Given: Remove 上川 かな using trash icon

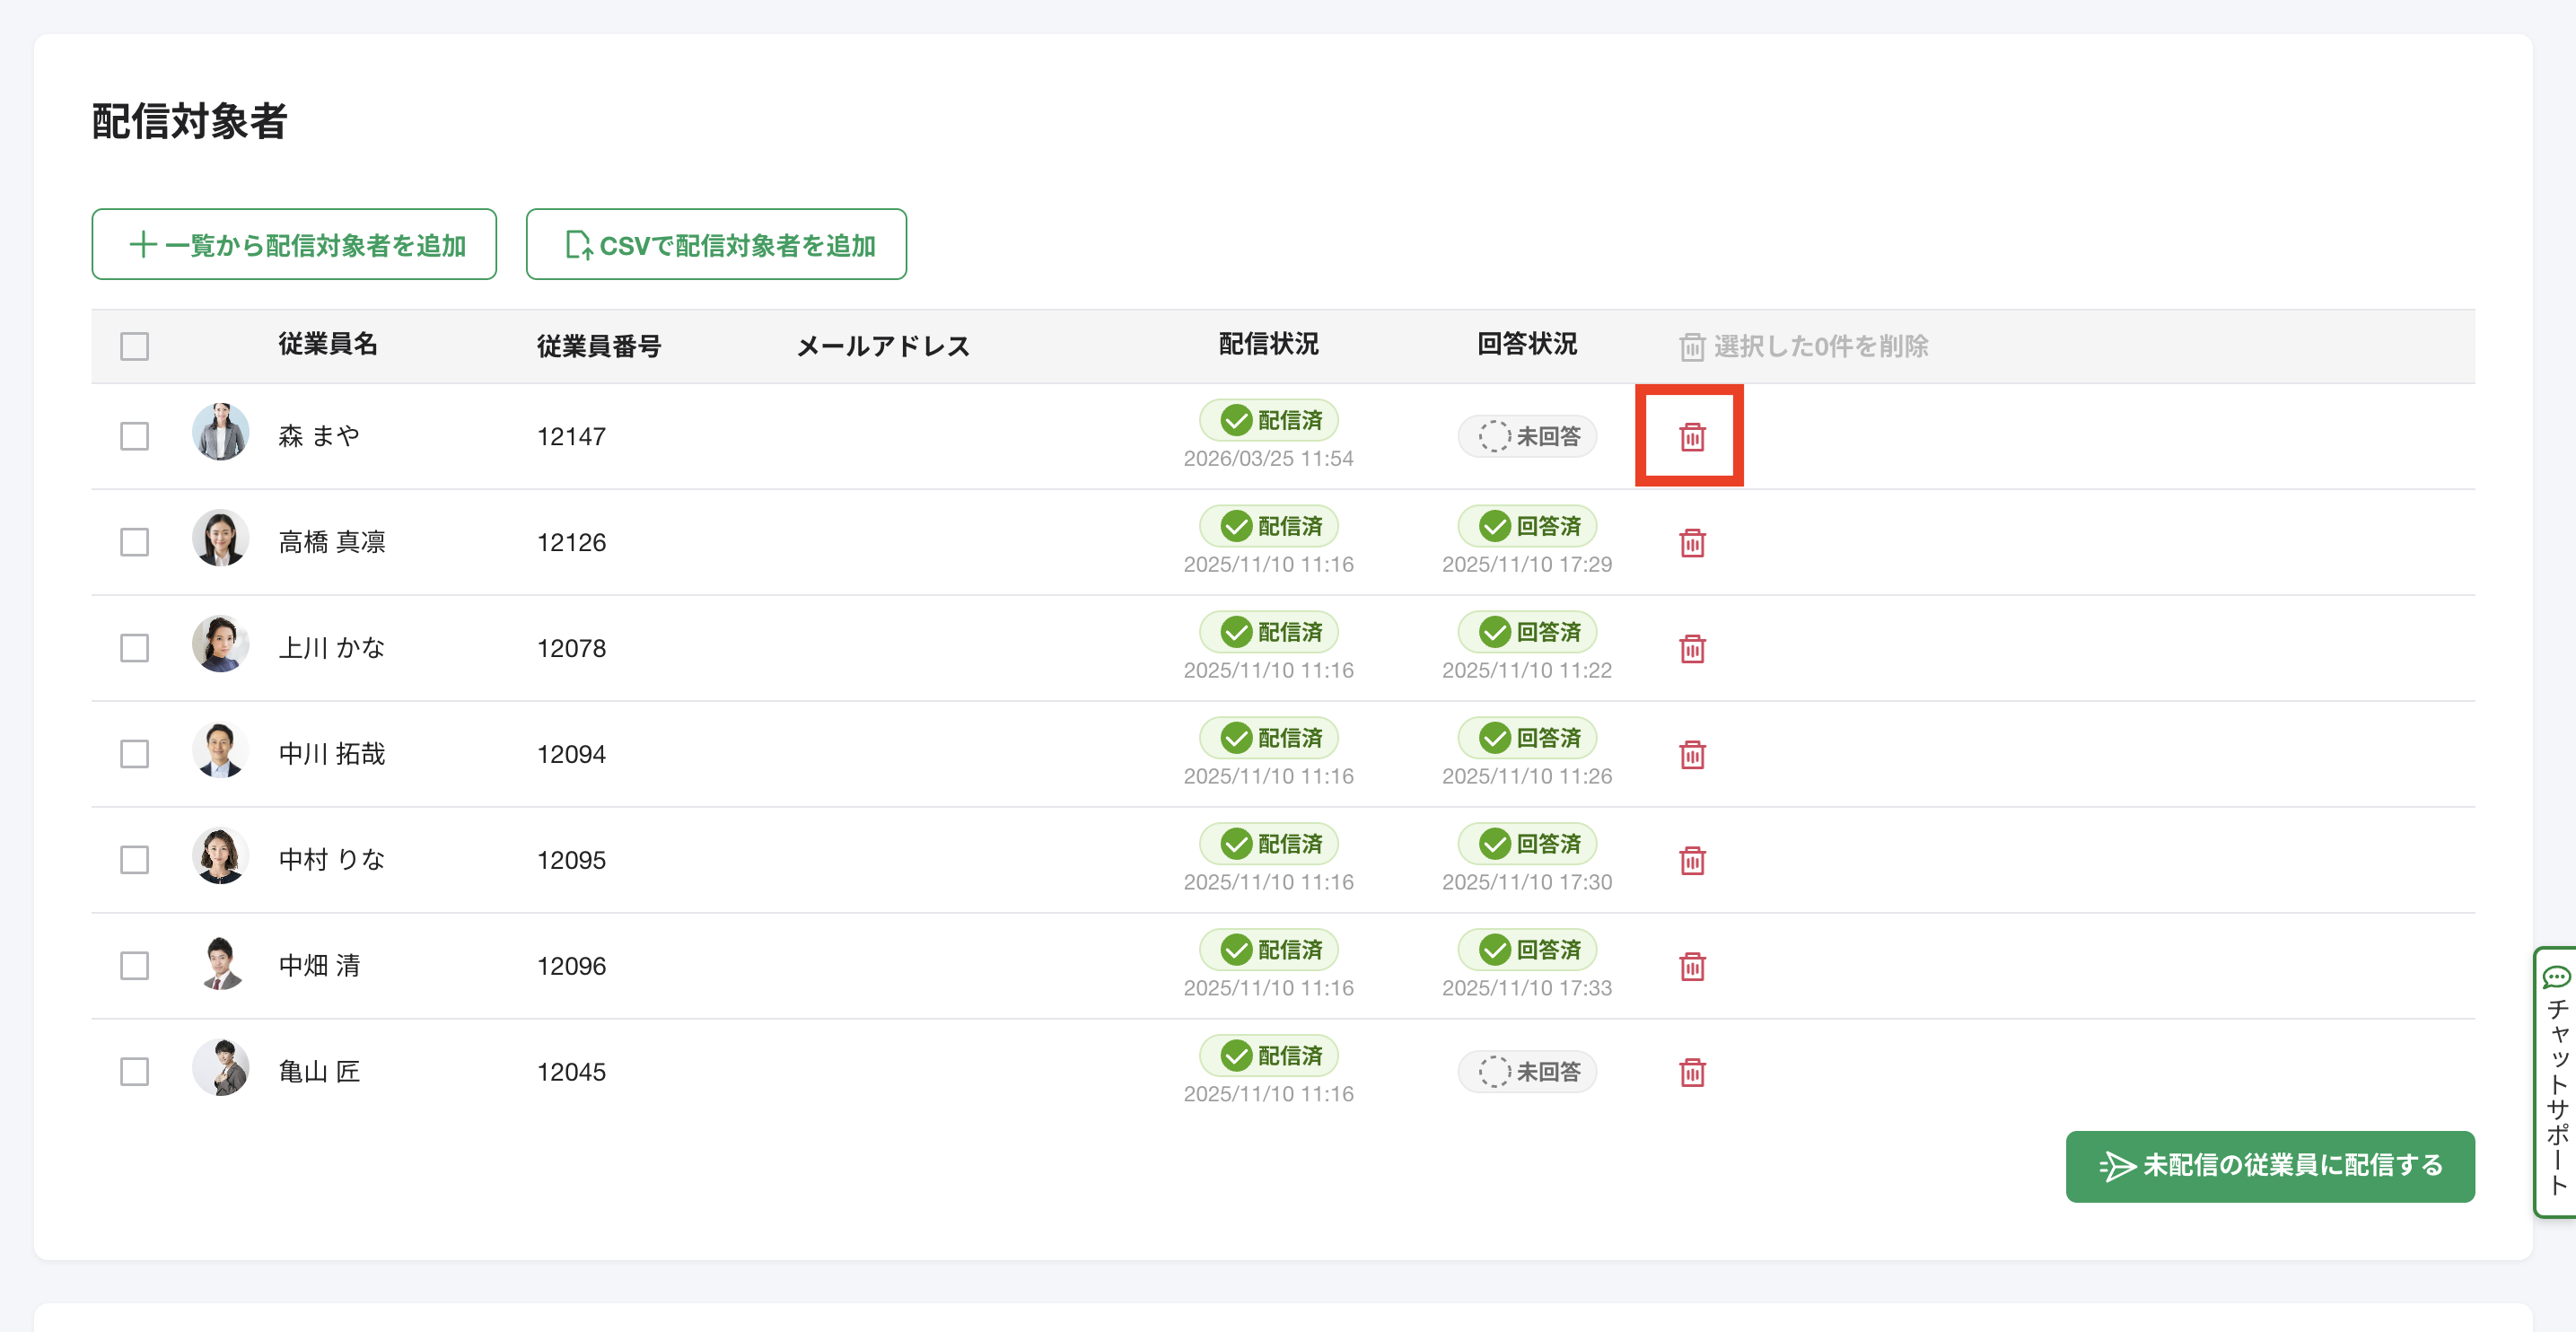Looking at the screenshot, I should (1691, 649).
